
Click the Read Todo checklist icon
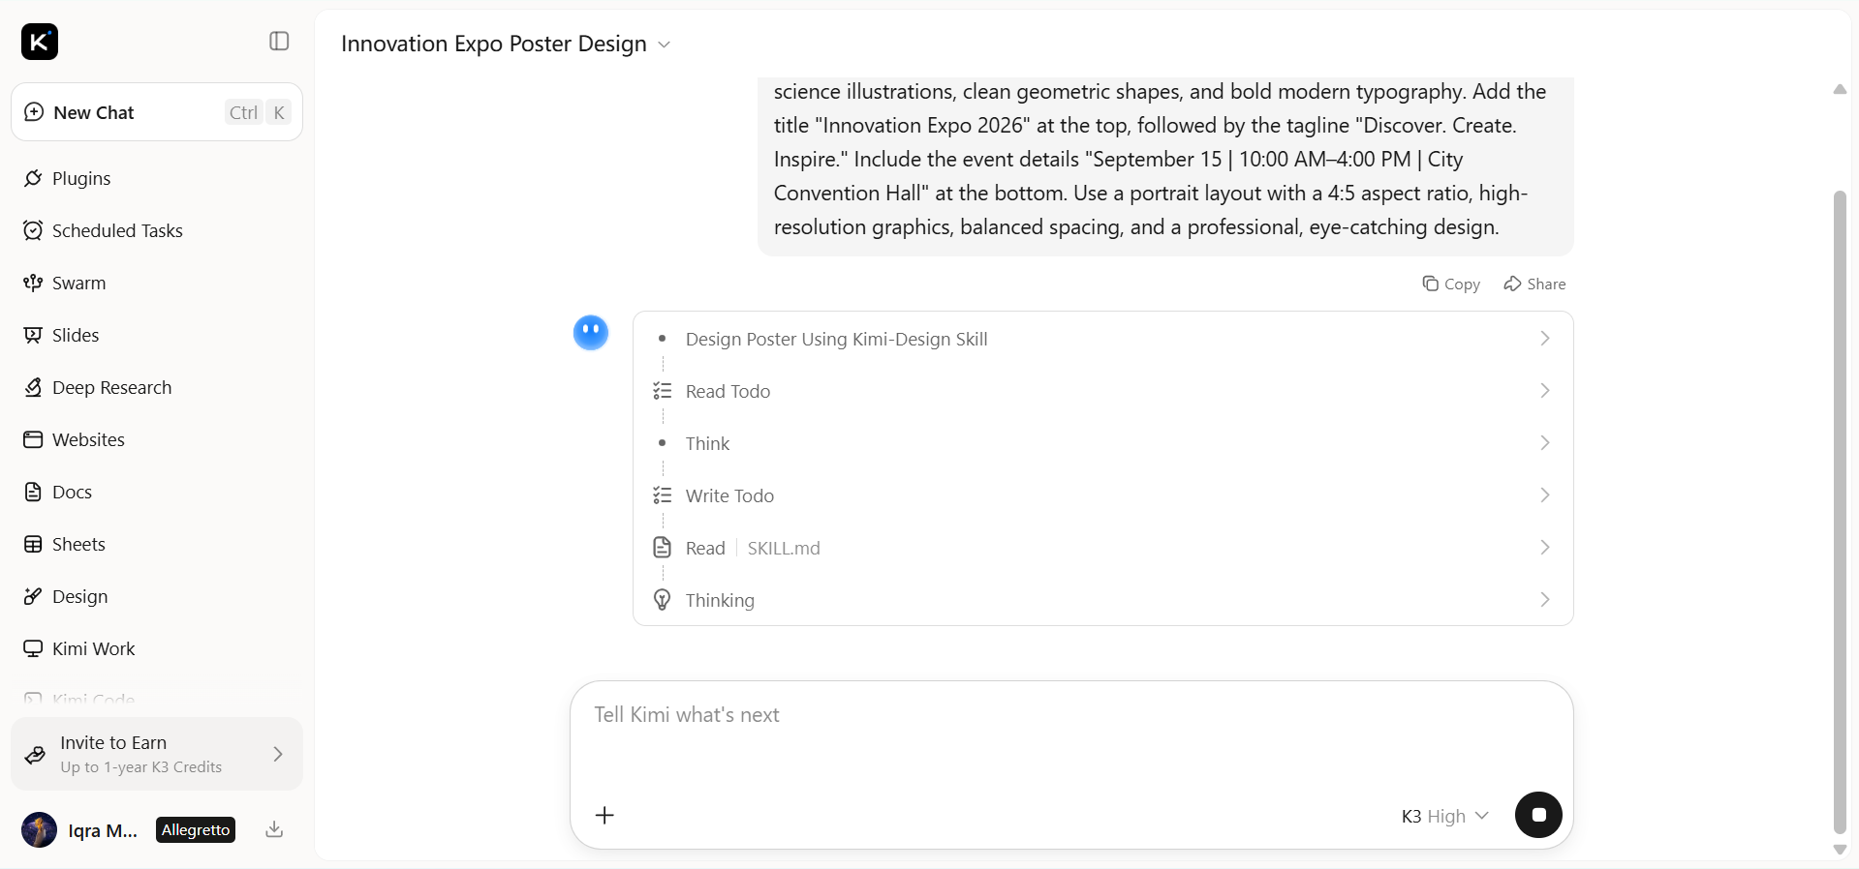[663, 391]
